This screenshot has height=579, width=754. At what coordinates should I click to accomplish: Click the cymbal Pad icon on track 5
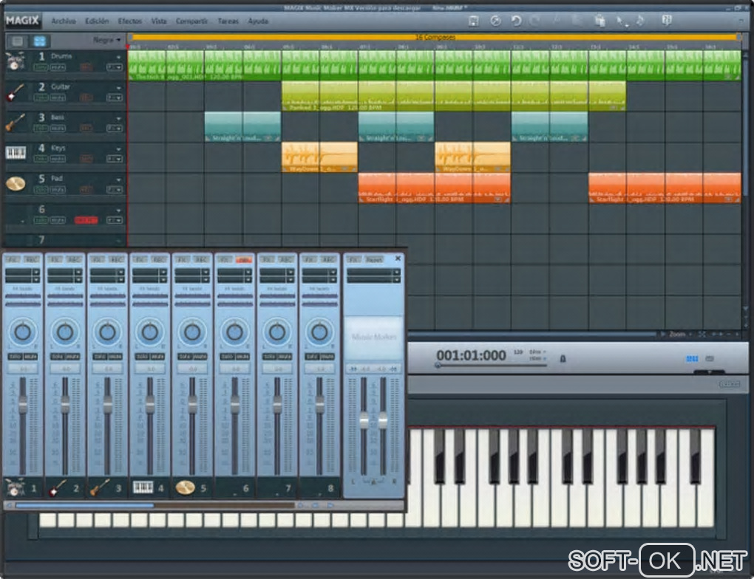[x=15, y=184]
